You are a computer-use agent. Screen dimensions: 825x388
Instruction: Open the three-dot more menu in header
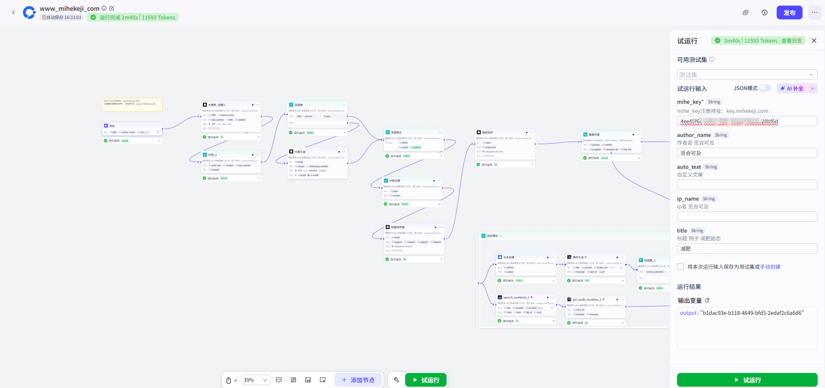point(814,12)
